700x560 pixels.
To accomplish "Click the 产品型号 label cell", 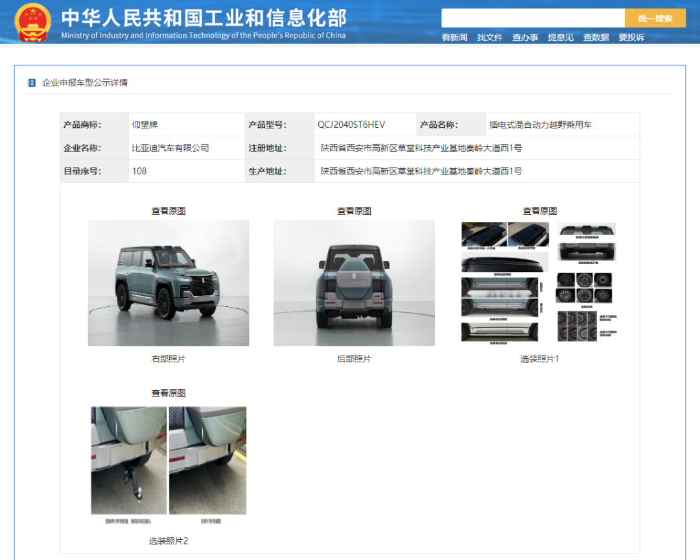I will point(279,125).
